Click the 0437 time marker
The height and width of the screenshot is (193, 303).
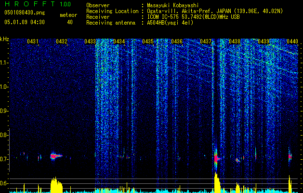point(206,41)
